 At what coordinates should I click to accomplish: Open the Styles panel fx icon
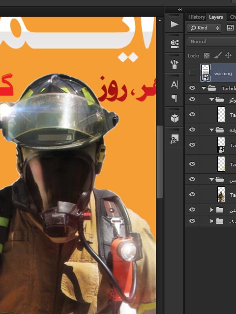coord(174,139)
